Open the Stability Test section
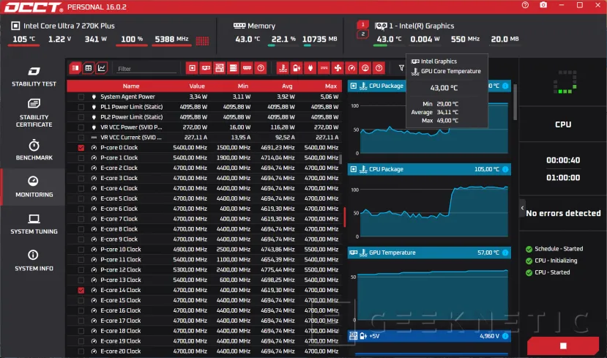 pyautogui.click(x=34, y=76)
